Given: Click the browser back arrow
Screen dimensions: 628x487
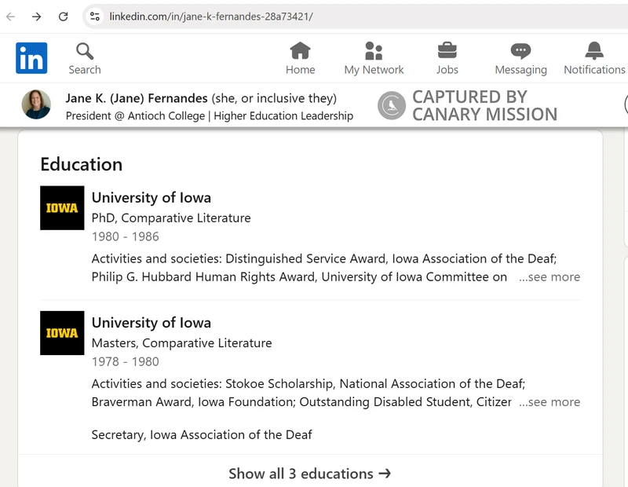Looking at the screenshot, I should coord(11,16).
